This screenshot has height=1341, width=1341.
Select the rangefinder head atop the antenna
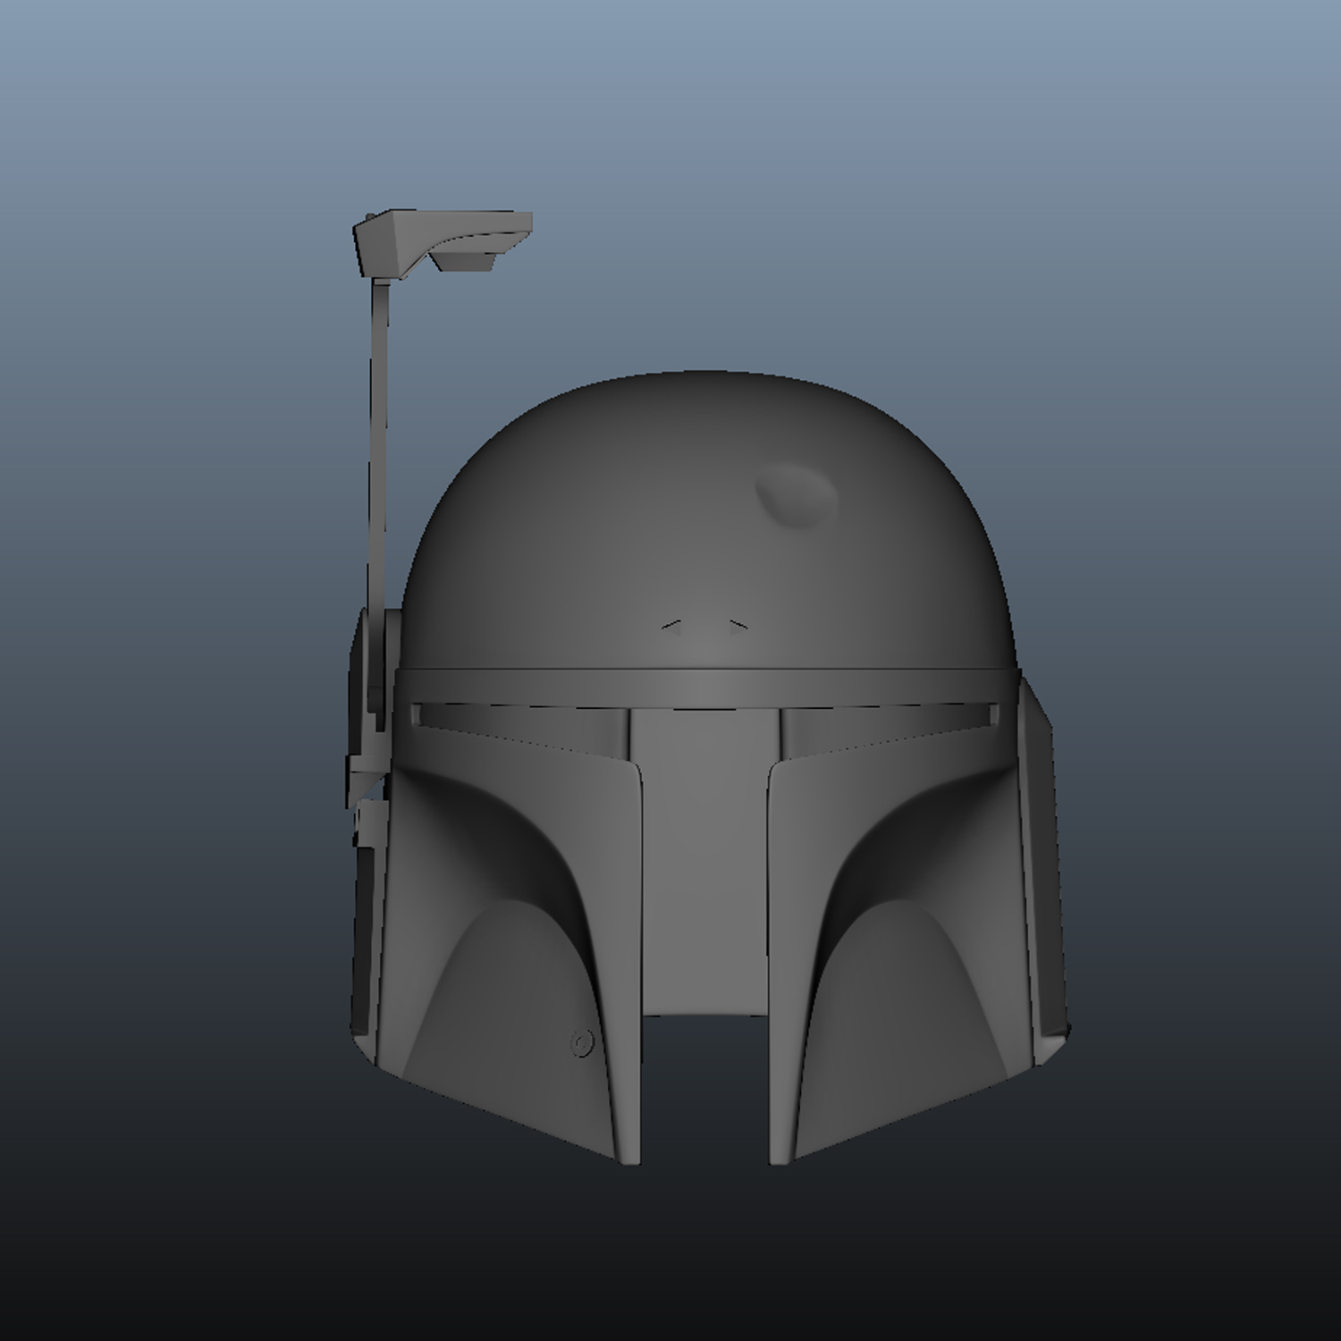[x=443, y=244]
